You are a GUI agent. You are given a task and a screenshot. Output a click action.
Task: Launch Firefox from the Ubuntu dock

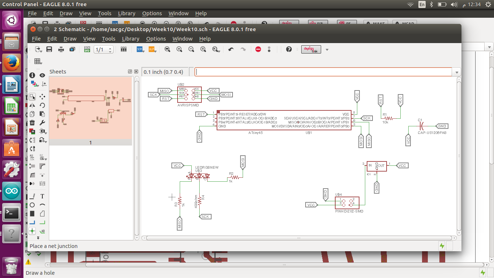tap(12, 63)
